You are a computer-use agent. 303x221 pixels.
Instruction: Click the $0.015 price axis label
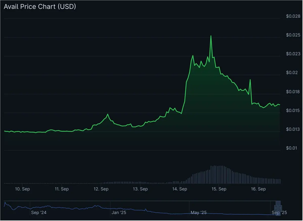pos(293,111)
